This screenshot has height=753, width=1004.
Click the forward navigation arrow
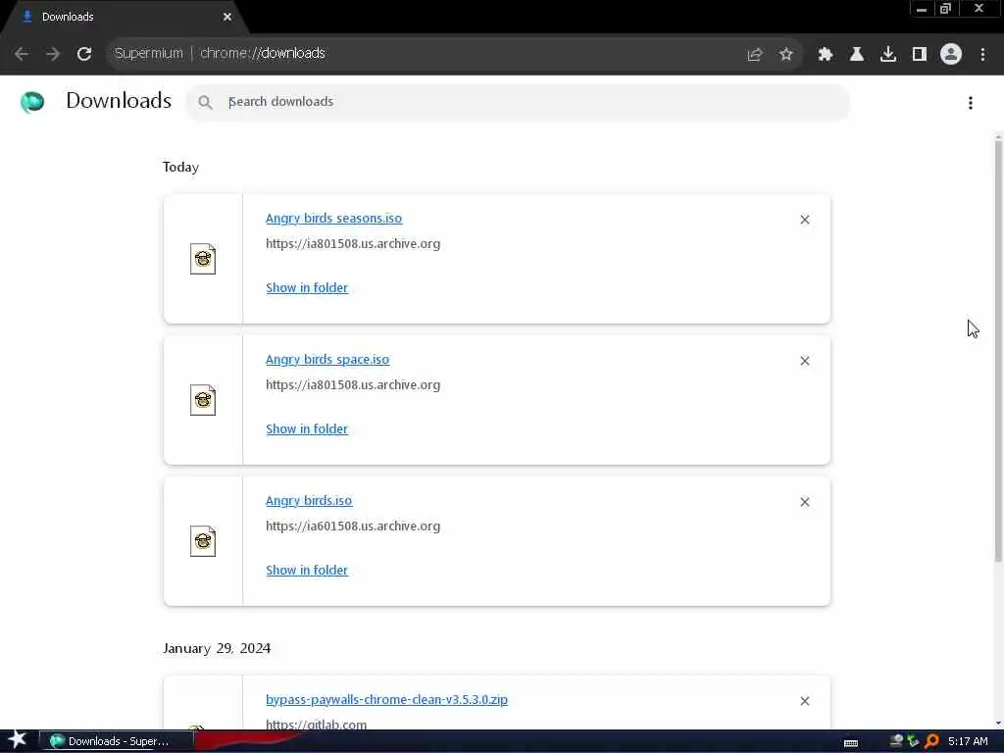point(53,54)
